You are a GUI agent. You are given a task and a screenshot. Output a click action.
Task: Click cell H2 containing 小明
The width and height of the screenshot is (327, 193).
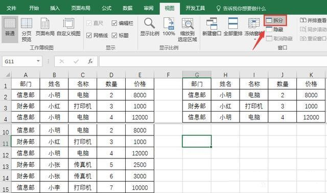tap(225, 95)
